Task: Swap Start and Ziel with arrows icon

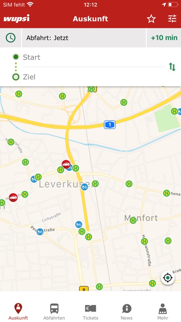Action: click(x=172, y=67)
